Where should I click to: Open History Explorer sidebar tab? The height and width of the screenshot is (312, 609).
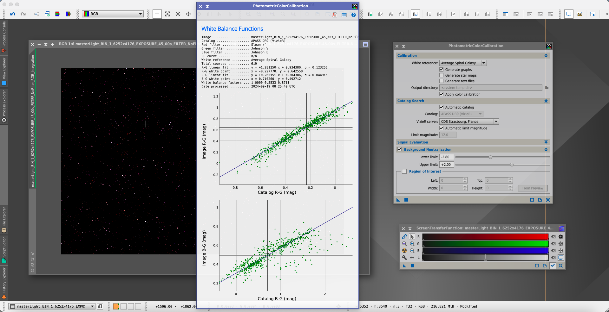coord(4,283)
